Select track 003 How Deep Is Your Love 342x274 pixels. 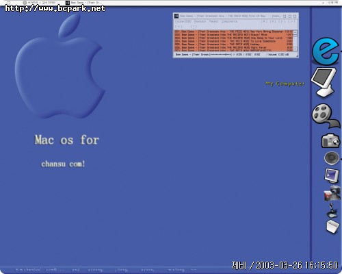(233, 38)
